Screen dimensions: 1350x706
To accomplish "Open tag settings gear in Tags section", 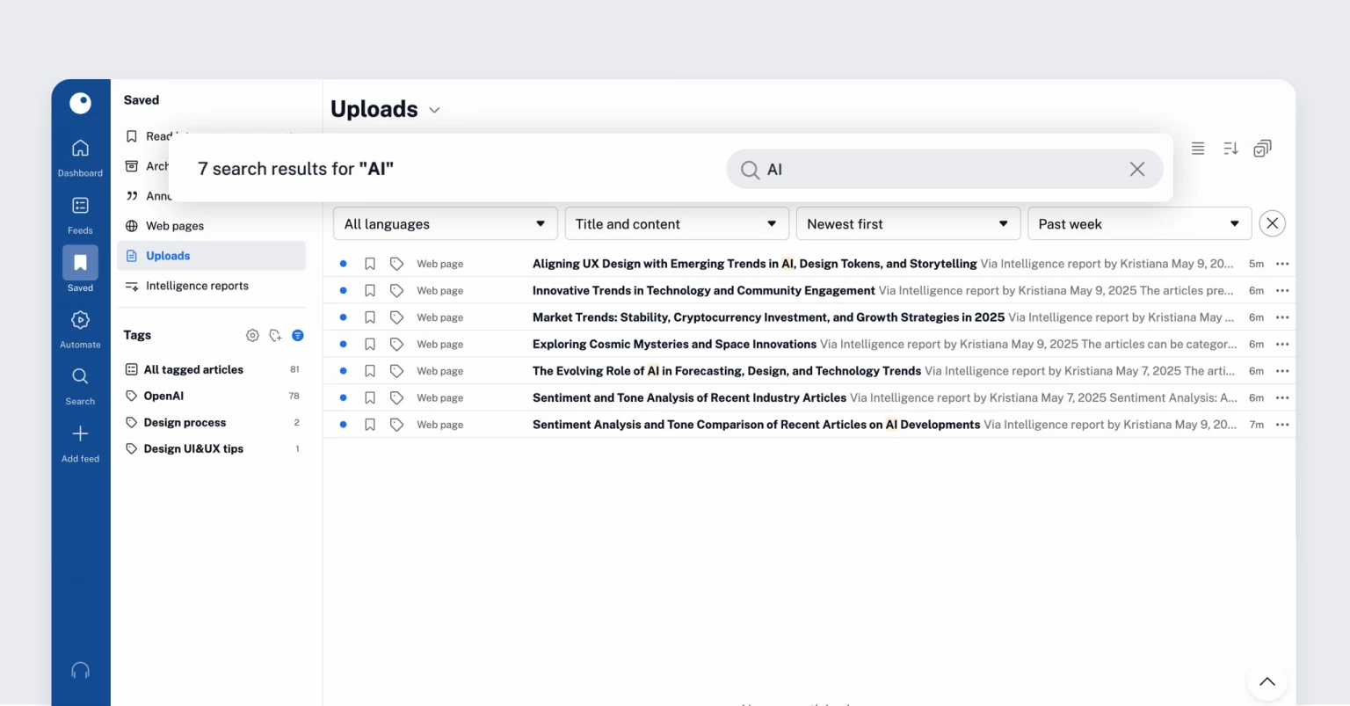I will tap(252, 335).
